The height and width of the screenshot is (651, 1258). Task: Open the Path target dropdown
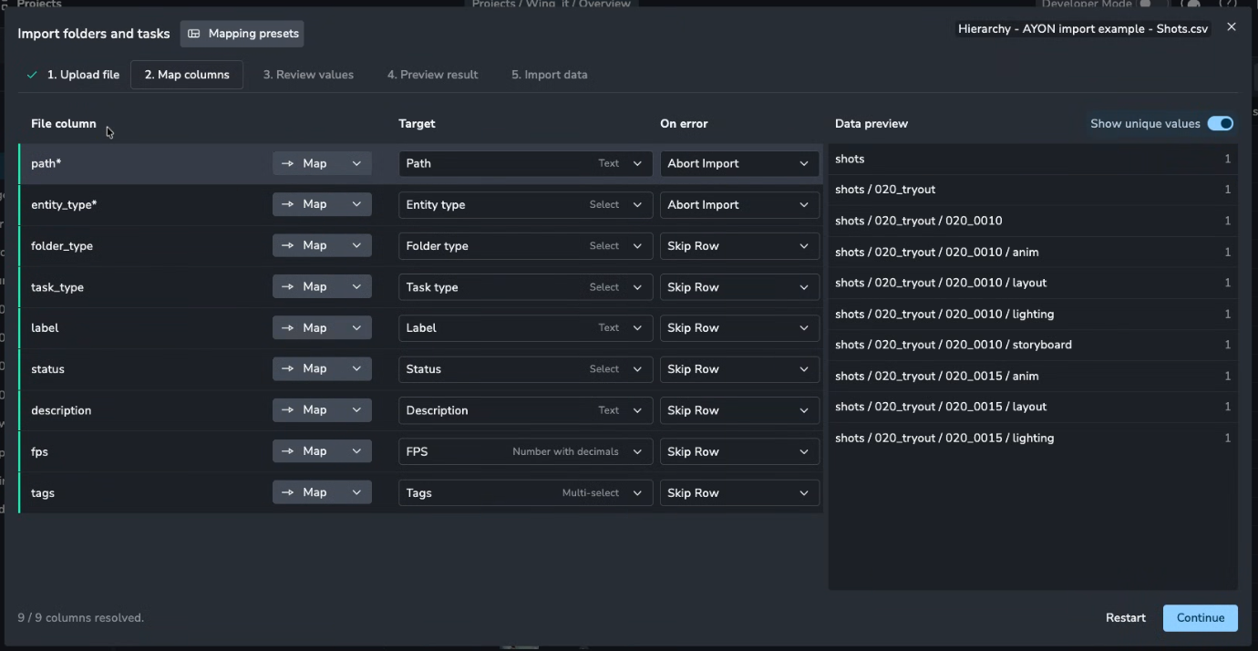(x=525, y=163)
